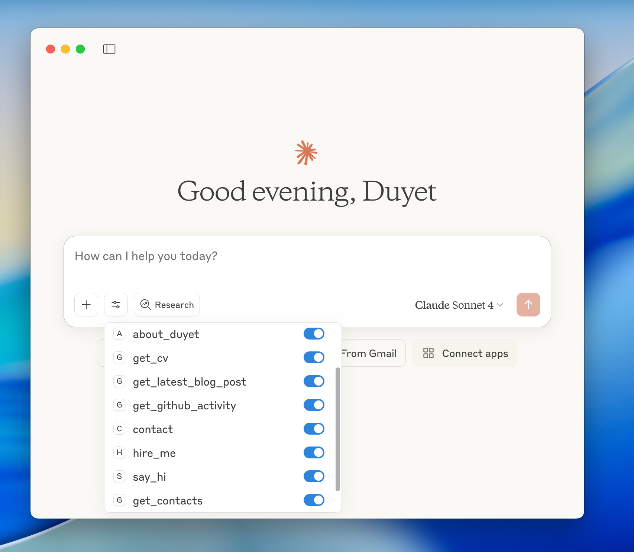The width and height of the screenshot is (634, 552).
Task: Select the contact tool entry
Action: [153, 429]
